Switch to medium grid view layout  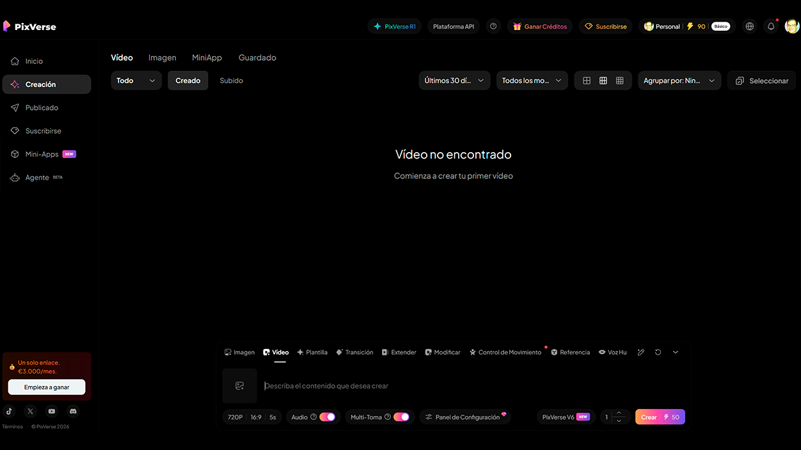pyautogui.click(x=603, y=81)
